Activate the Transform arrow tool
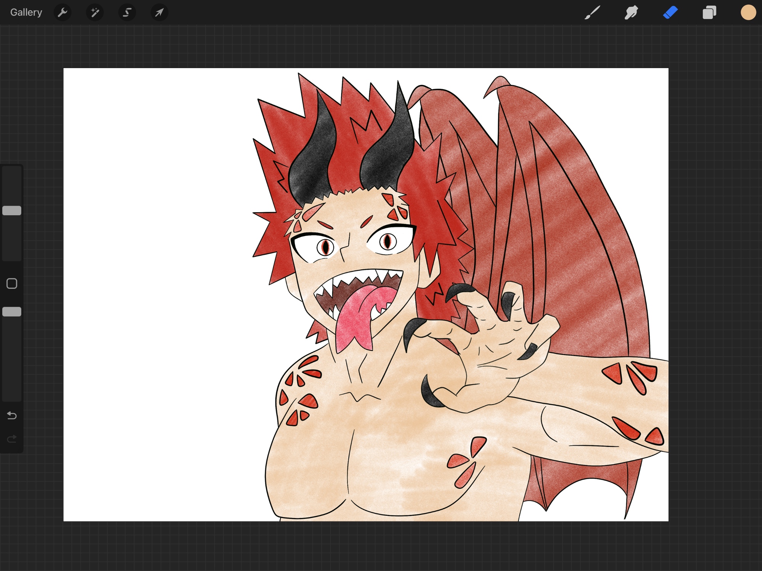This screenshot has width=762, height=571. coord(159,13)
